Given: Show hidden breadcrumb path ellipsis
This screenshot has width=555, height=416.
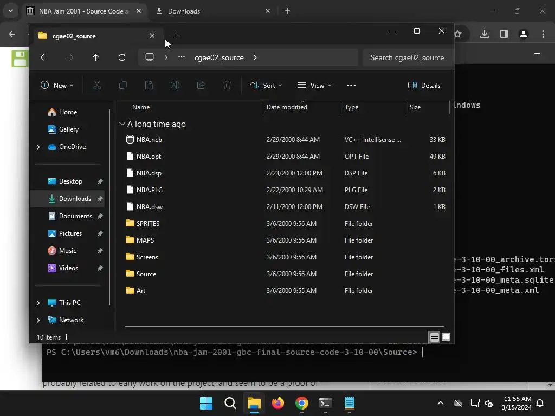Looking at the screenshot, I should [x=181, y=57].
